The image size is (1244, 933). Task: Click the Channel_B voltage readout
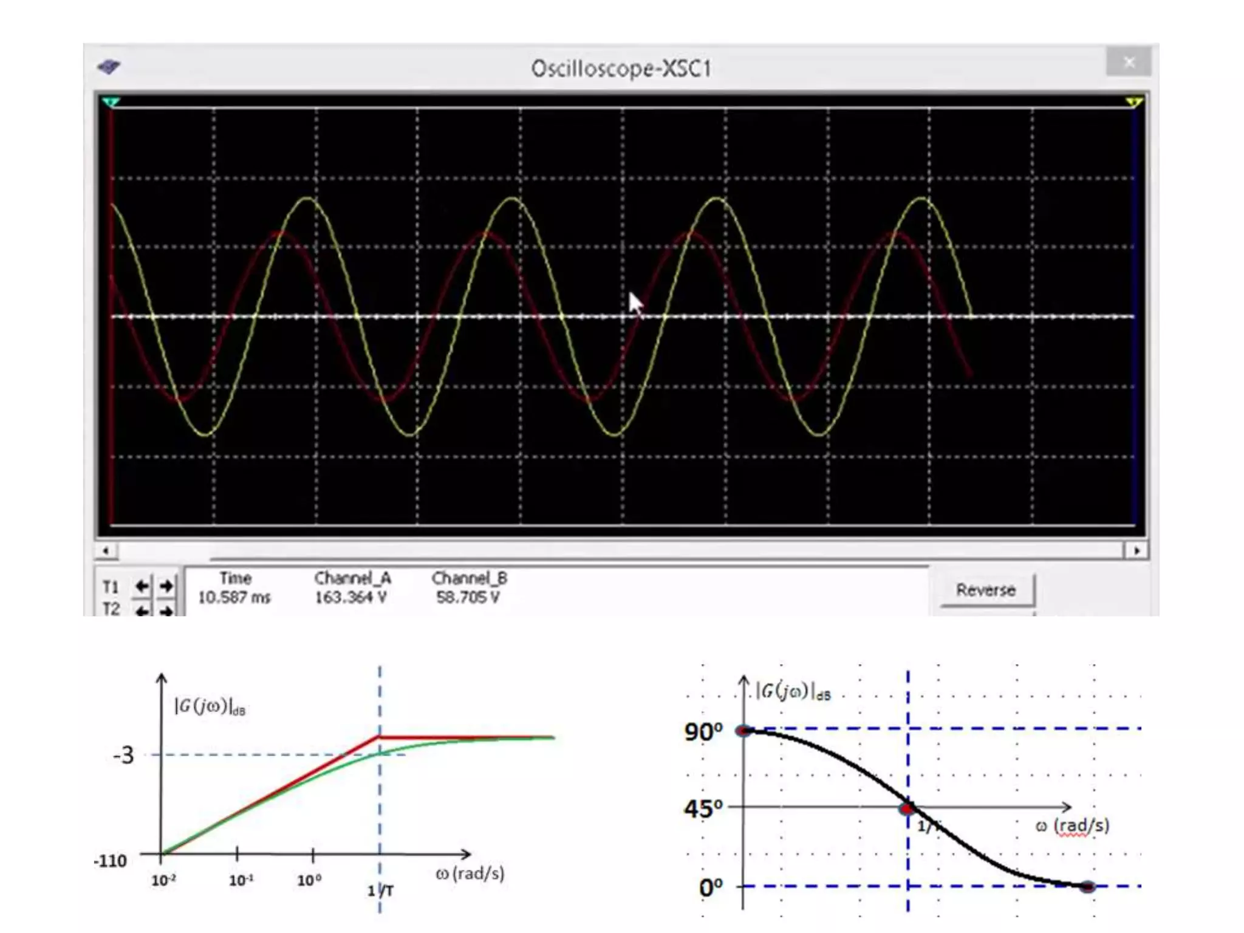point(468,598)
